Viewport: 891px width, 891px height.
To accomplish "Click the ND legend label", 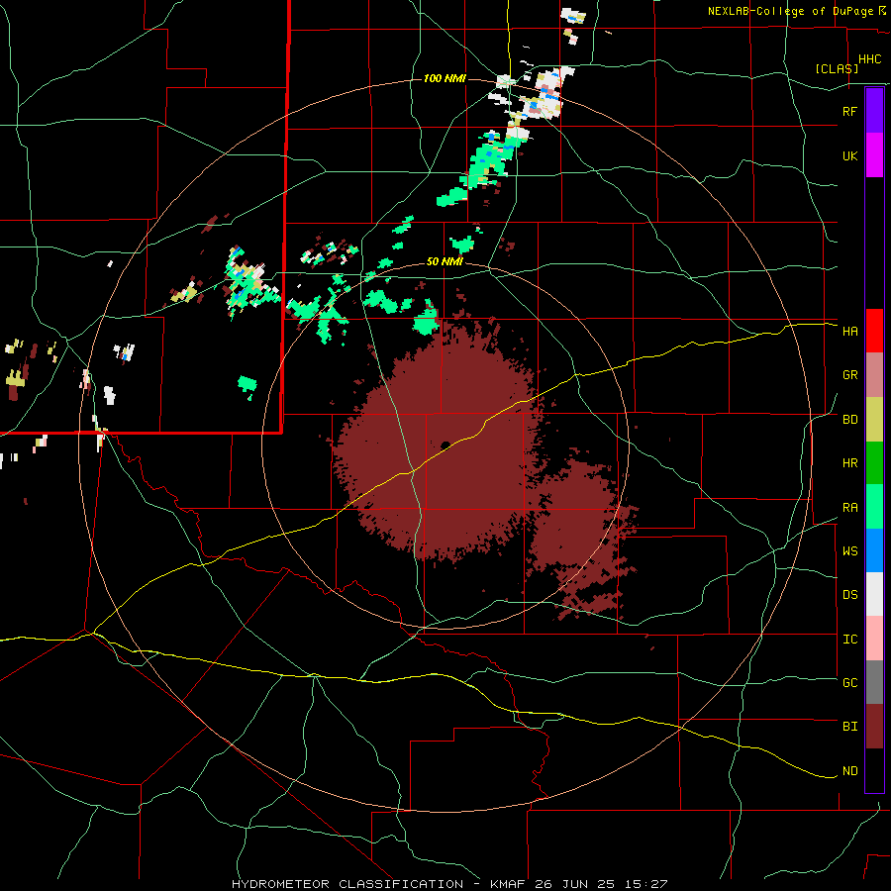I will pyautogui.click(x=849, y=771).
